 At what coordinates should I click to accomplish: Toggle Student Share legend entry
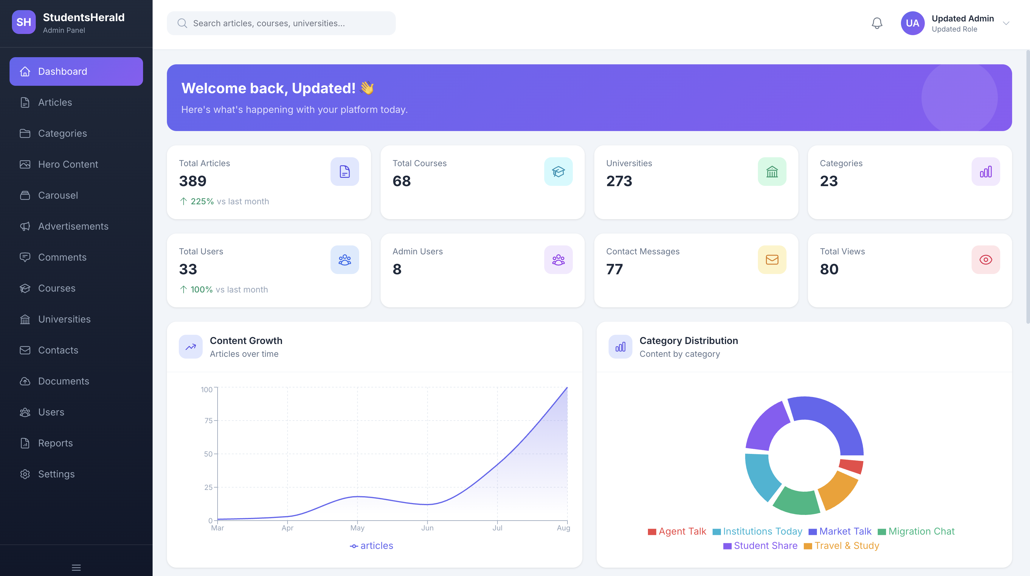pos(760,546)
